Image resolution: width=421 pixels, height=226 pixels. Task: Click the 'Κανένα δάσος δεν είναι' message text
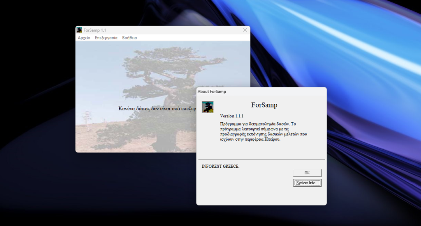[x=157, y=108]
